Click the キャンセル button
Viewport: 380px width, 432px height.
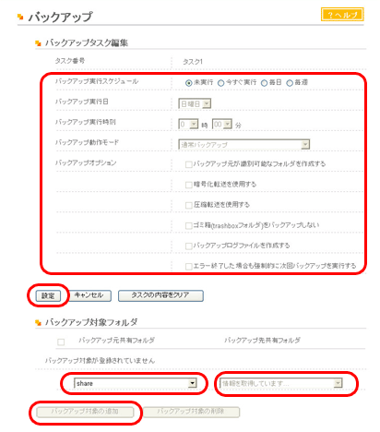point(89,295)
